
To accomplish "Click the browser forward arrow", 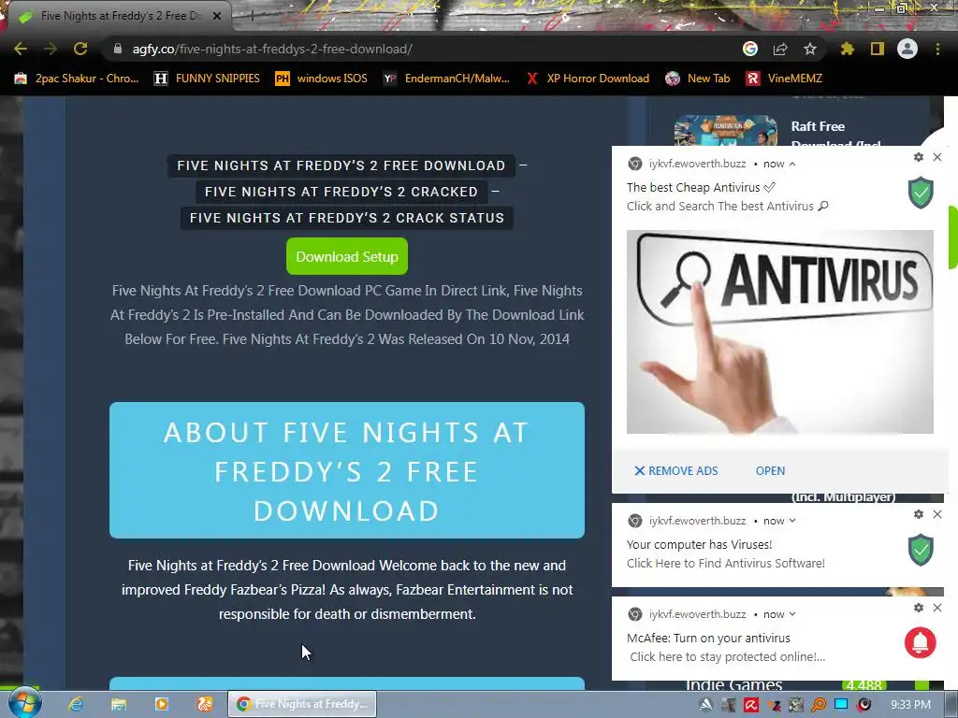I will pos(51,49).
